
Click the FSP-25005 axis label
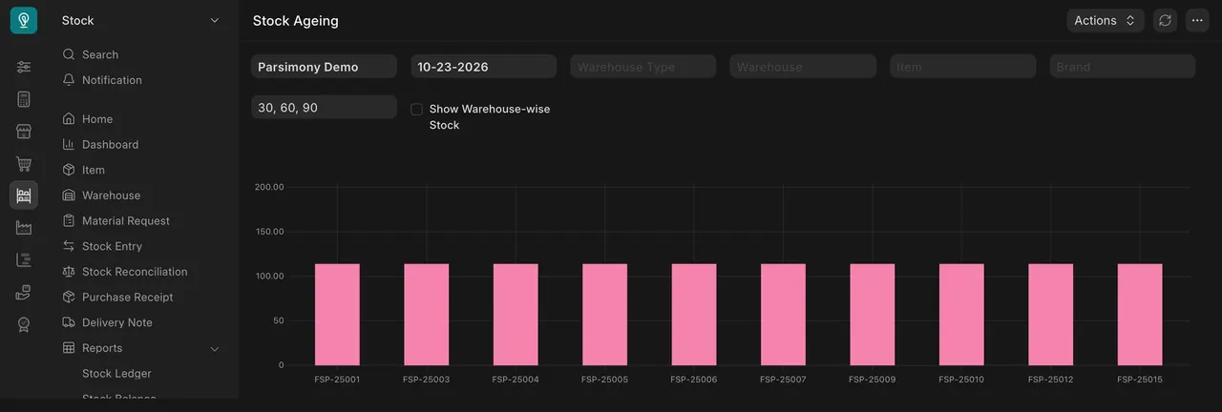pyautogui.click(x=604, y=380)
